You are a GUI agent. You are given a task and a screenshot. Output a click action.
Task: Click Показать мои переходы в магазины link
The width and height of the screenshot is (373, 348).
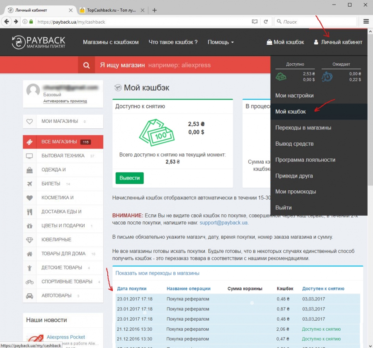(157, 273)
